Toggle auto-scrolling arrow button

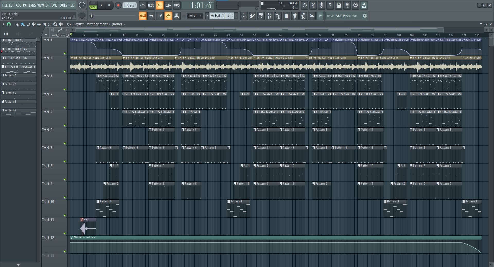click(151, 16)
